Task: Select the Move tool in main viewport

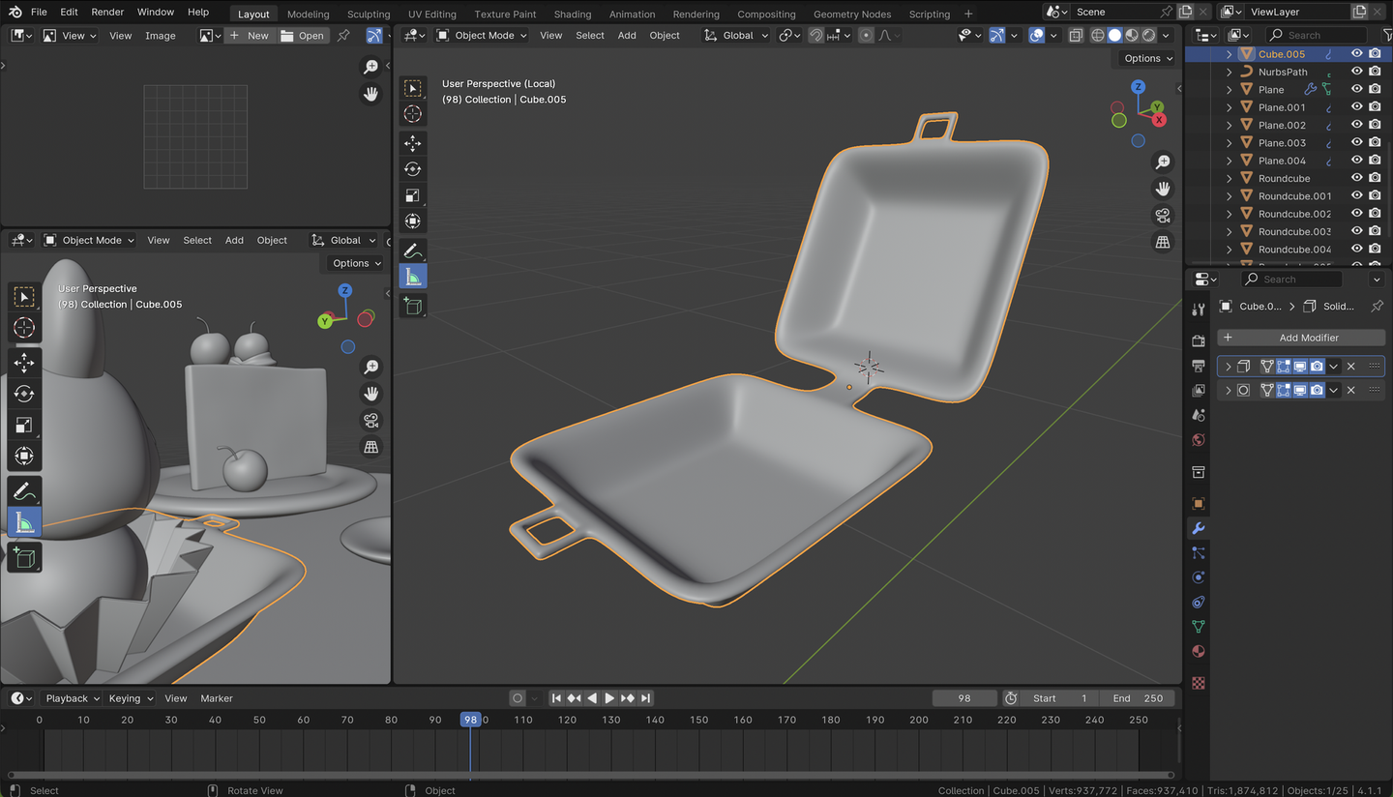Action: point(413,143)
